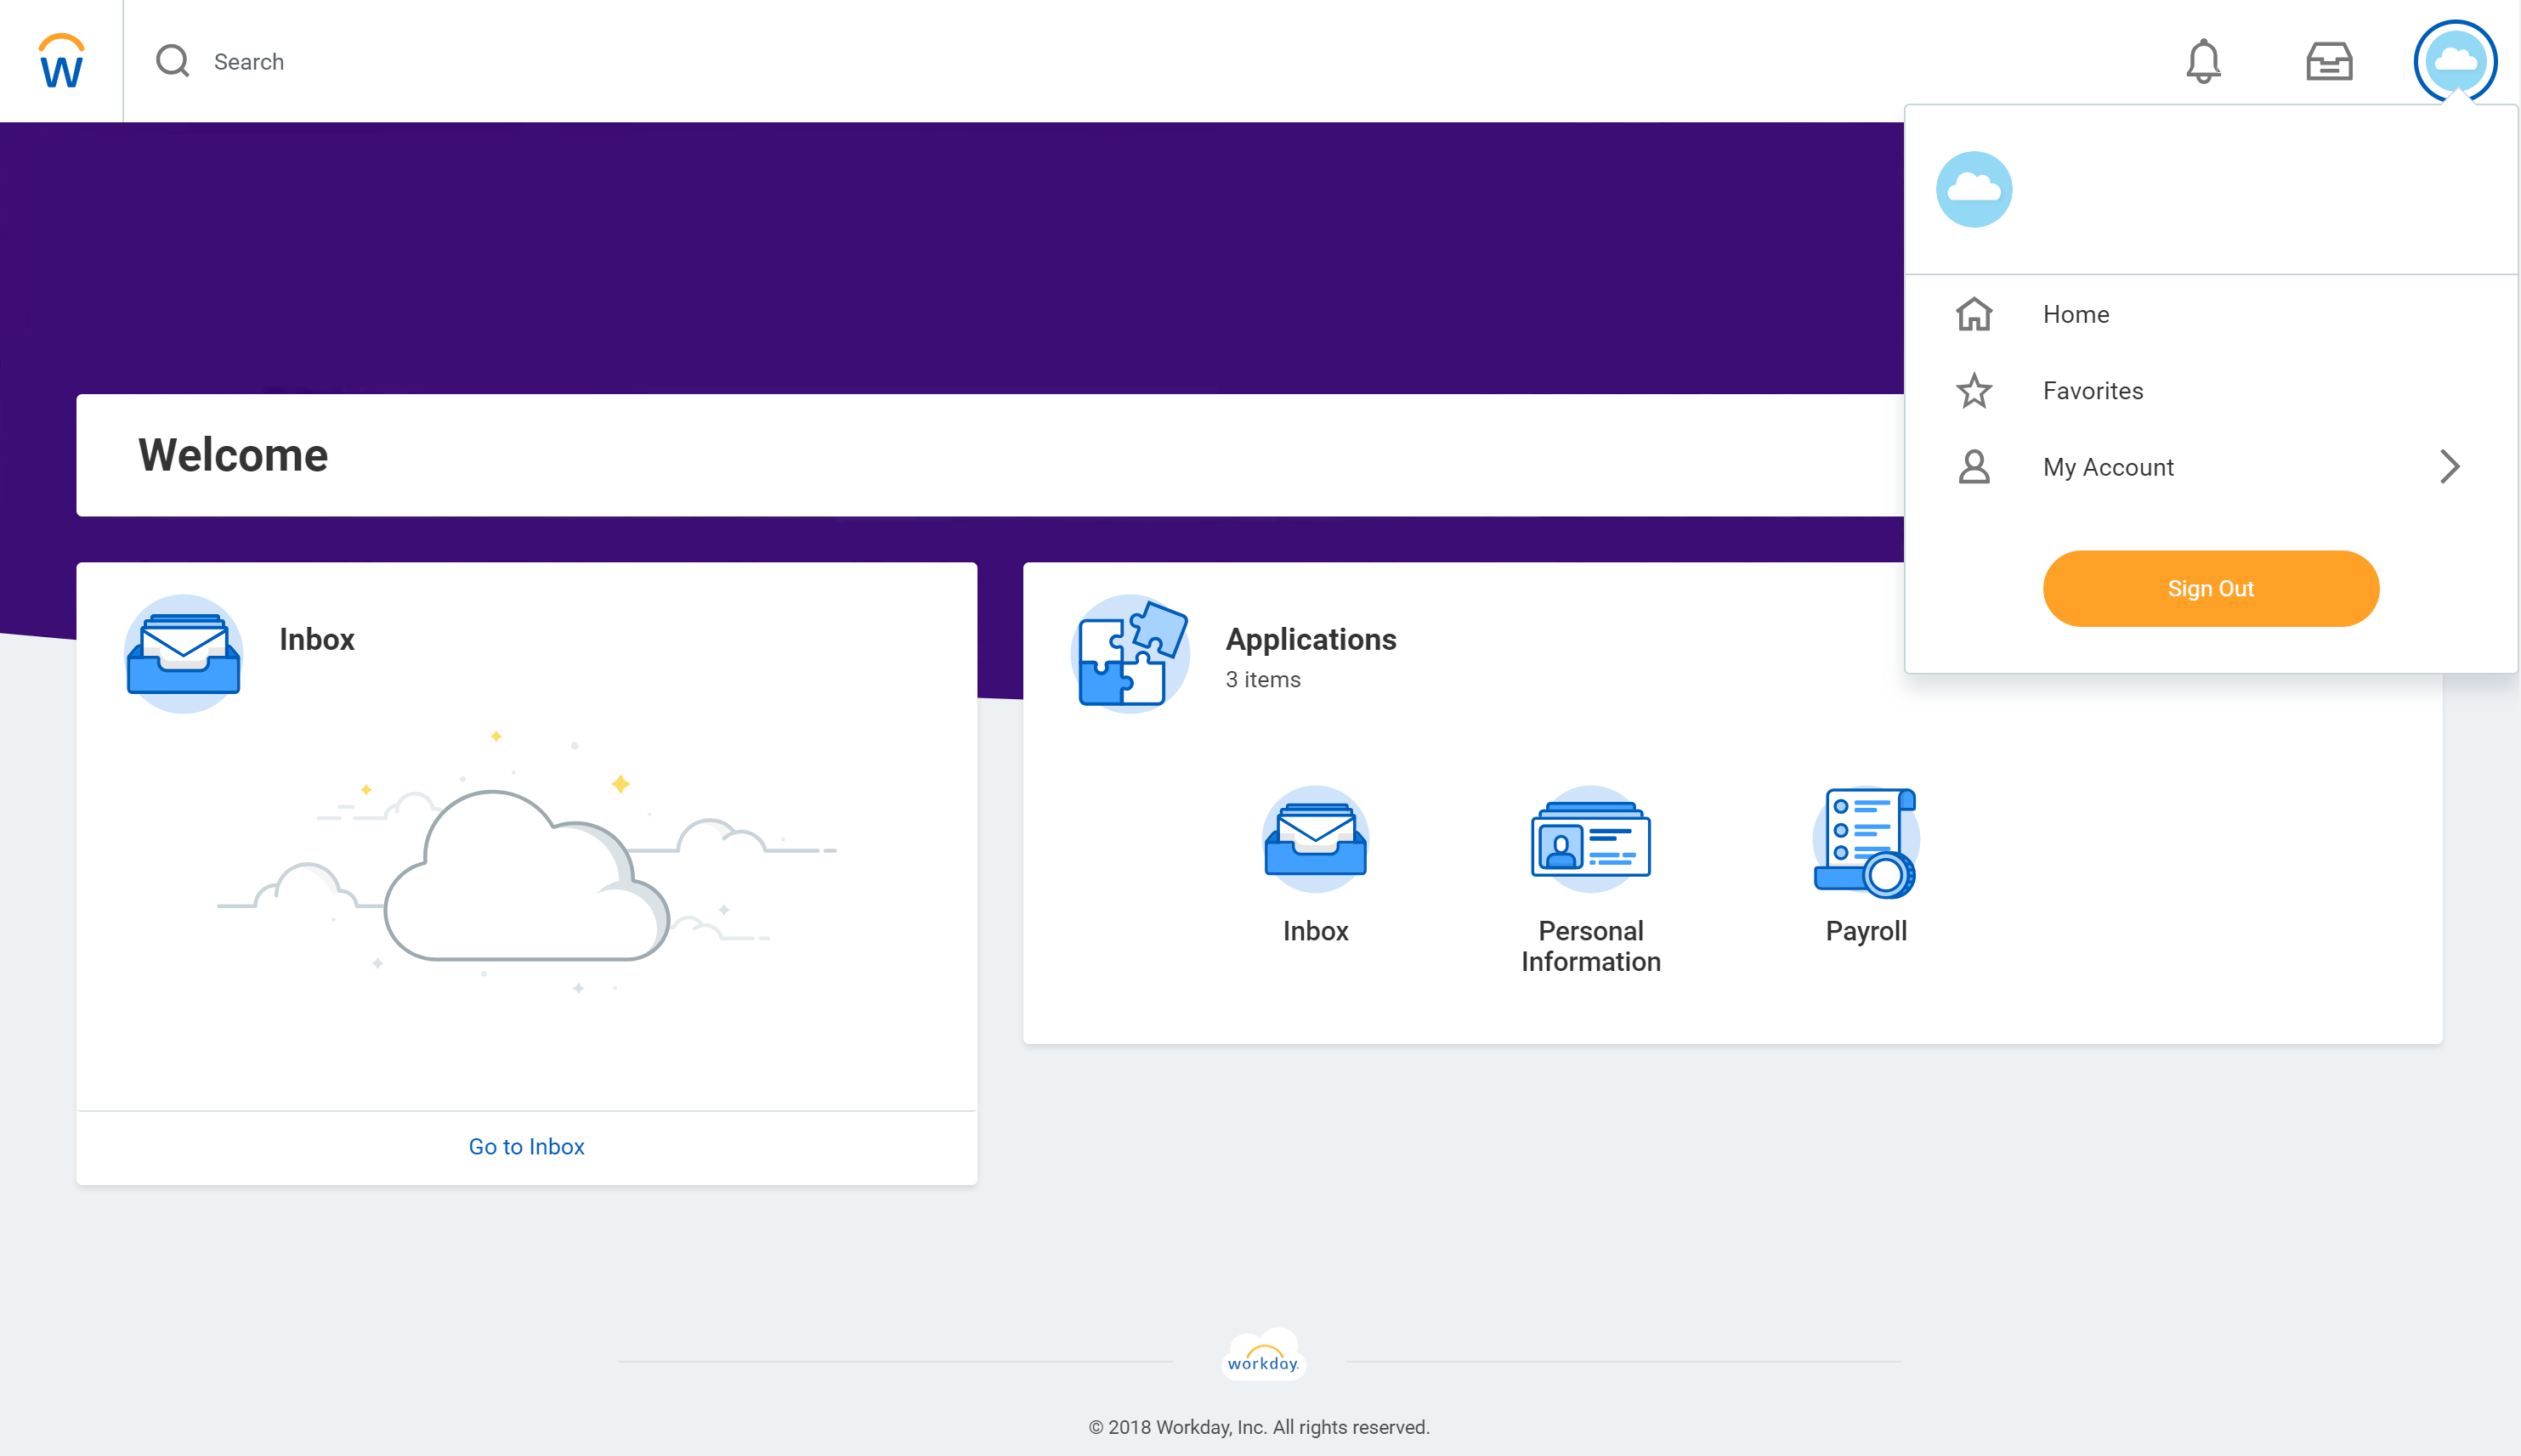Click the empty inbox cloud illustration
Image resolution: width=2521 pixels, height=1456 pixels.
click(x=526, y=862)
